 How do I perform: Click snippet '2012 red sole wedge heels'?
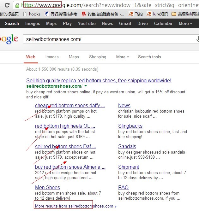[x=66, y=175]
